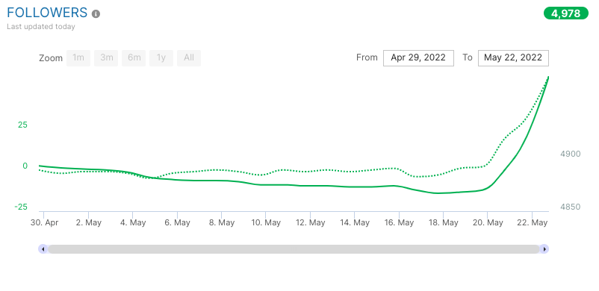This screenshot has width=599, height=291.
Task: Click the 6. May axis label
Action: point(177,222)
